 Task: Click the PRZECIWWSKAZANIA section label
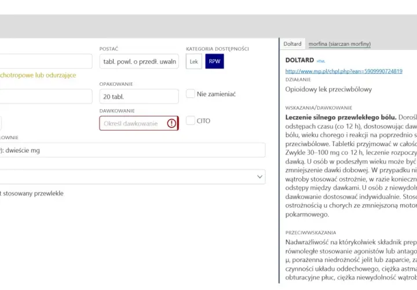point(310,233)
